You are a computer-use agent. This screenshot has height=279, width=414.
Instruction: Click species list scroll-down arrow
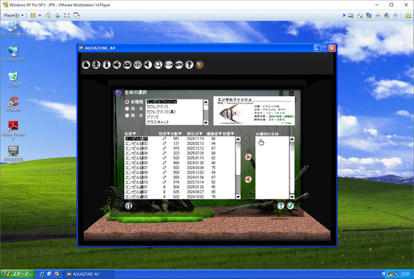point(206,123)
